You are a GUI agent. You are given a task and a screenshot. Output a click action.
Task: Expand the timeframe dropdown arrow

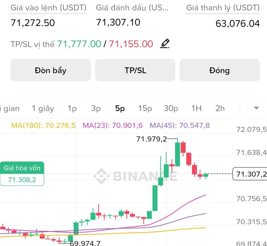pos(256,108)
